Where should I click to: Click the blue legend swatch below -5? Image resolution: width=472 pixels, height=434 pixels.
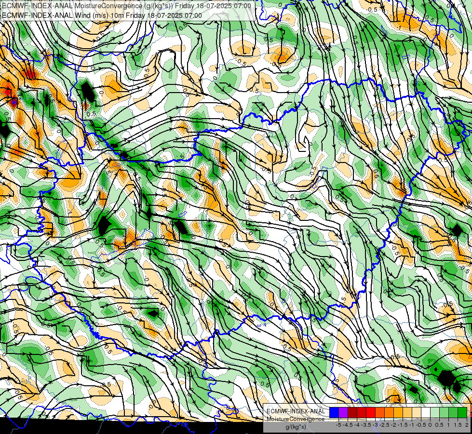pyautogui.click(x=334, y=412)
